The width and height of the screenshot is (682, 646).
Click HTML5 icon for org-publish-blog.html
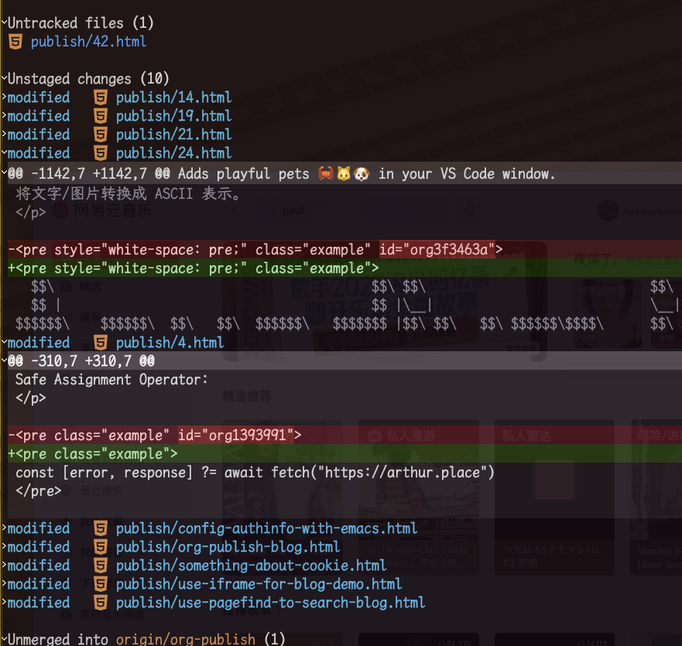click(x=100, y=547)
